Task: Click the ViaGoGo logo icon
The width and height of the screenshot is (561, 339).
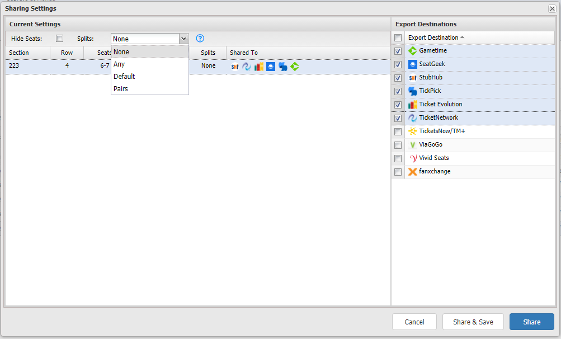Action: 413,145
